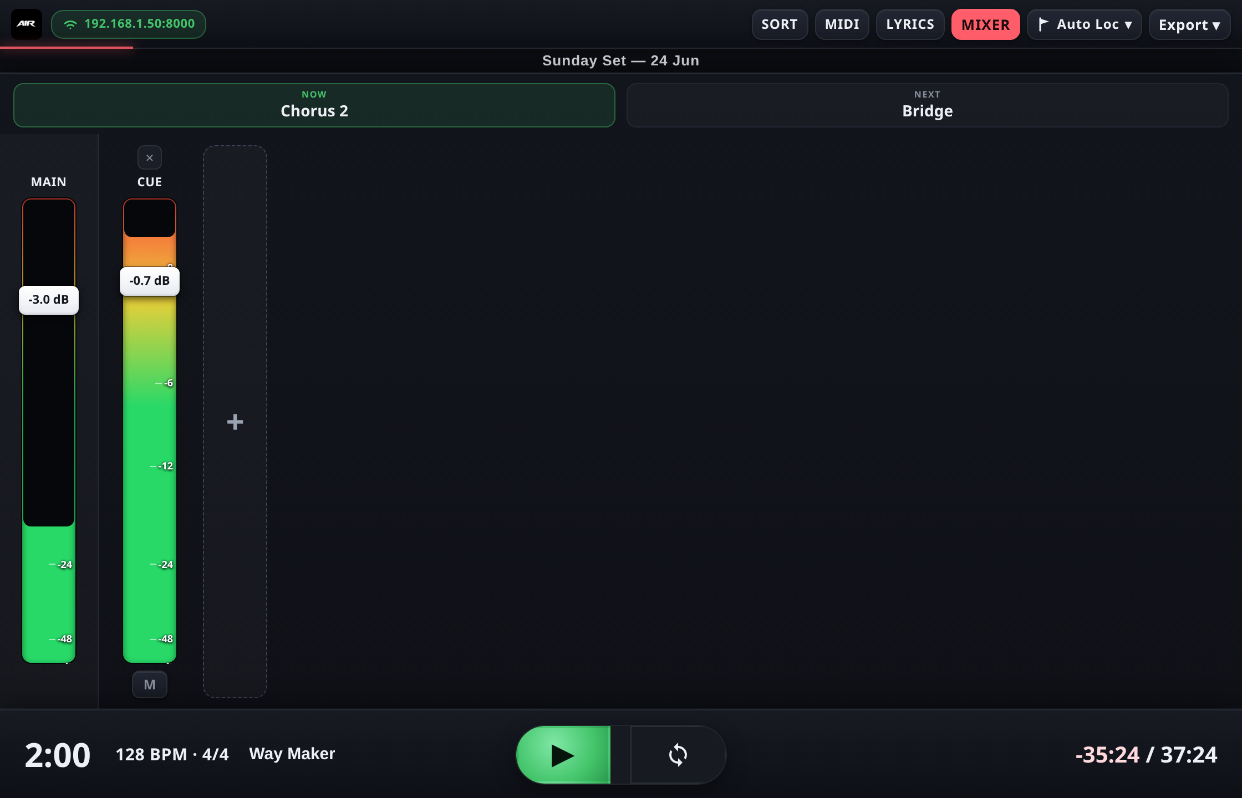Remove the CUE channel with the X button
Image resolution: width=1242 pixels, height=798 pixels.
150,158
